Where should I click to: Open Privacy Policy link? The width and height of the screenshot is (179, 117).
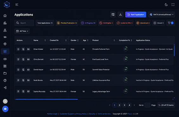(81, 114)
